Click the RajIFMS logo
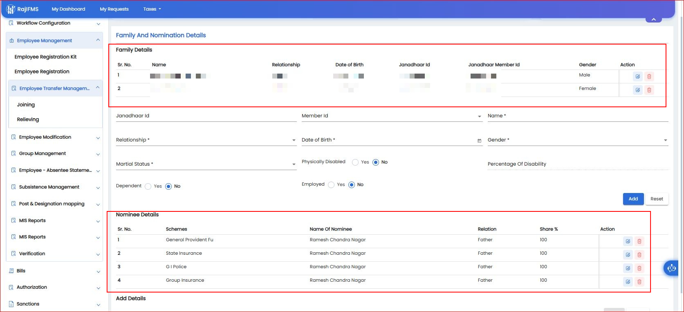The height and width of the screenshot is (312, 684). (23, 9)
